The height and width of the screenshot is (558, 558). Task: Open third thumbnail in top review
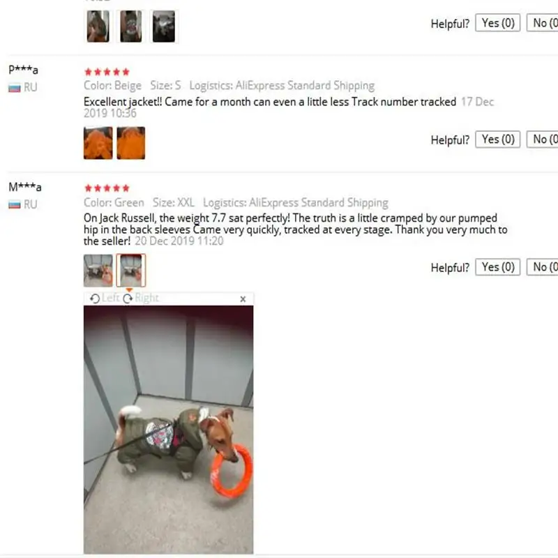[164, 27]
